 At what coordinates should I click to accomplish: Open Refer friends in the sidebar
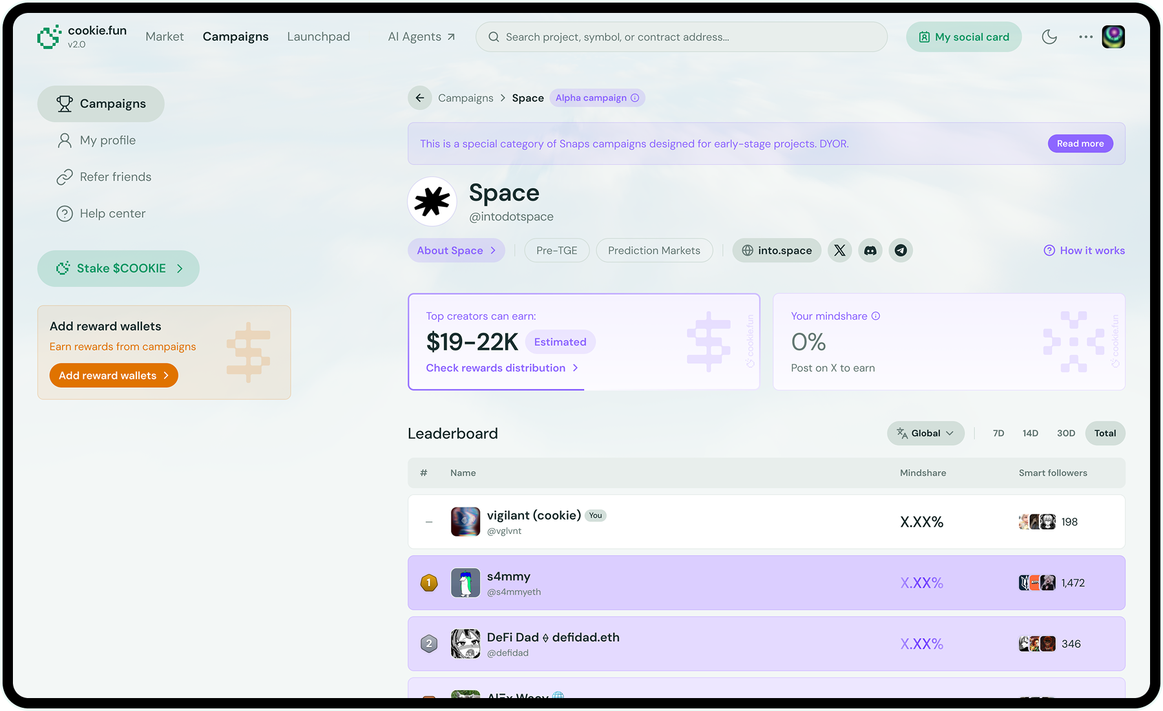[104, 177]
